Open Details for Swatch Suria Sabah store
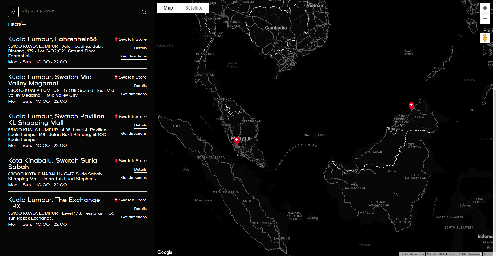This screenshot has width=497, height=256. tap(140, 170)
